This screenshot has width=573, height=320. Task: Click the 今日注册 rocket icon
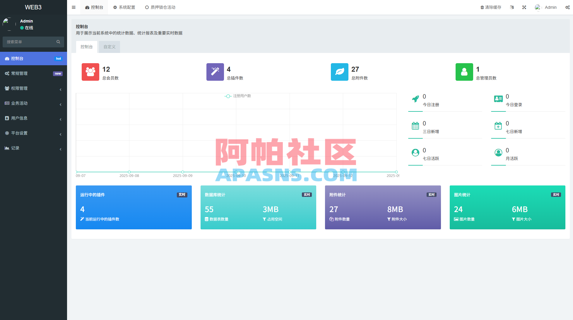pyautogui.click(x=415, y=99)
